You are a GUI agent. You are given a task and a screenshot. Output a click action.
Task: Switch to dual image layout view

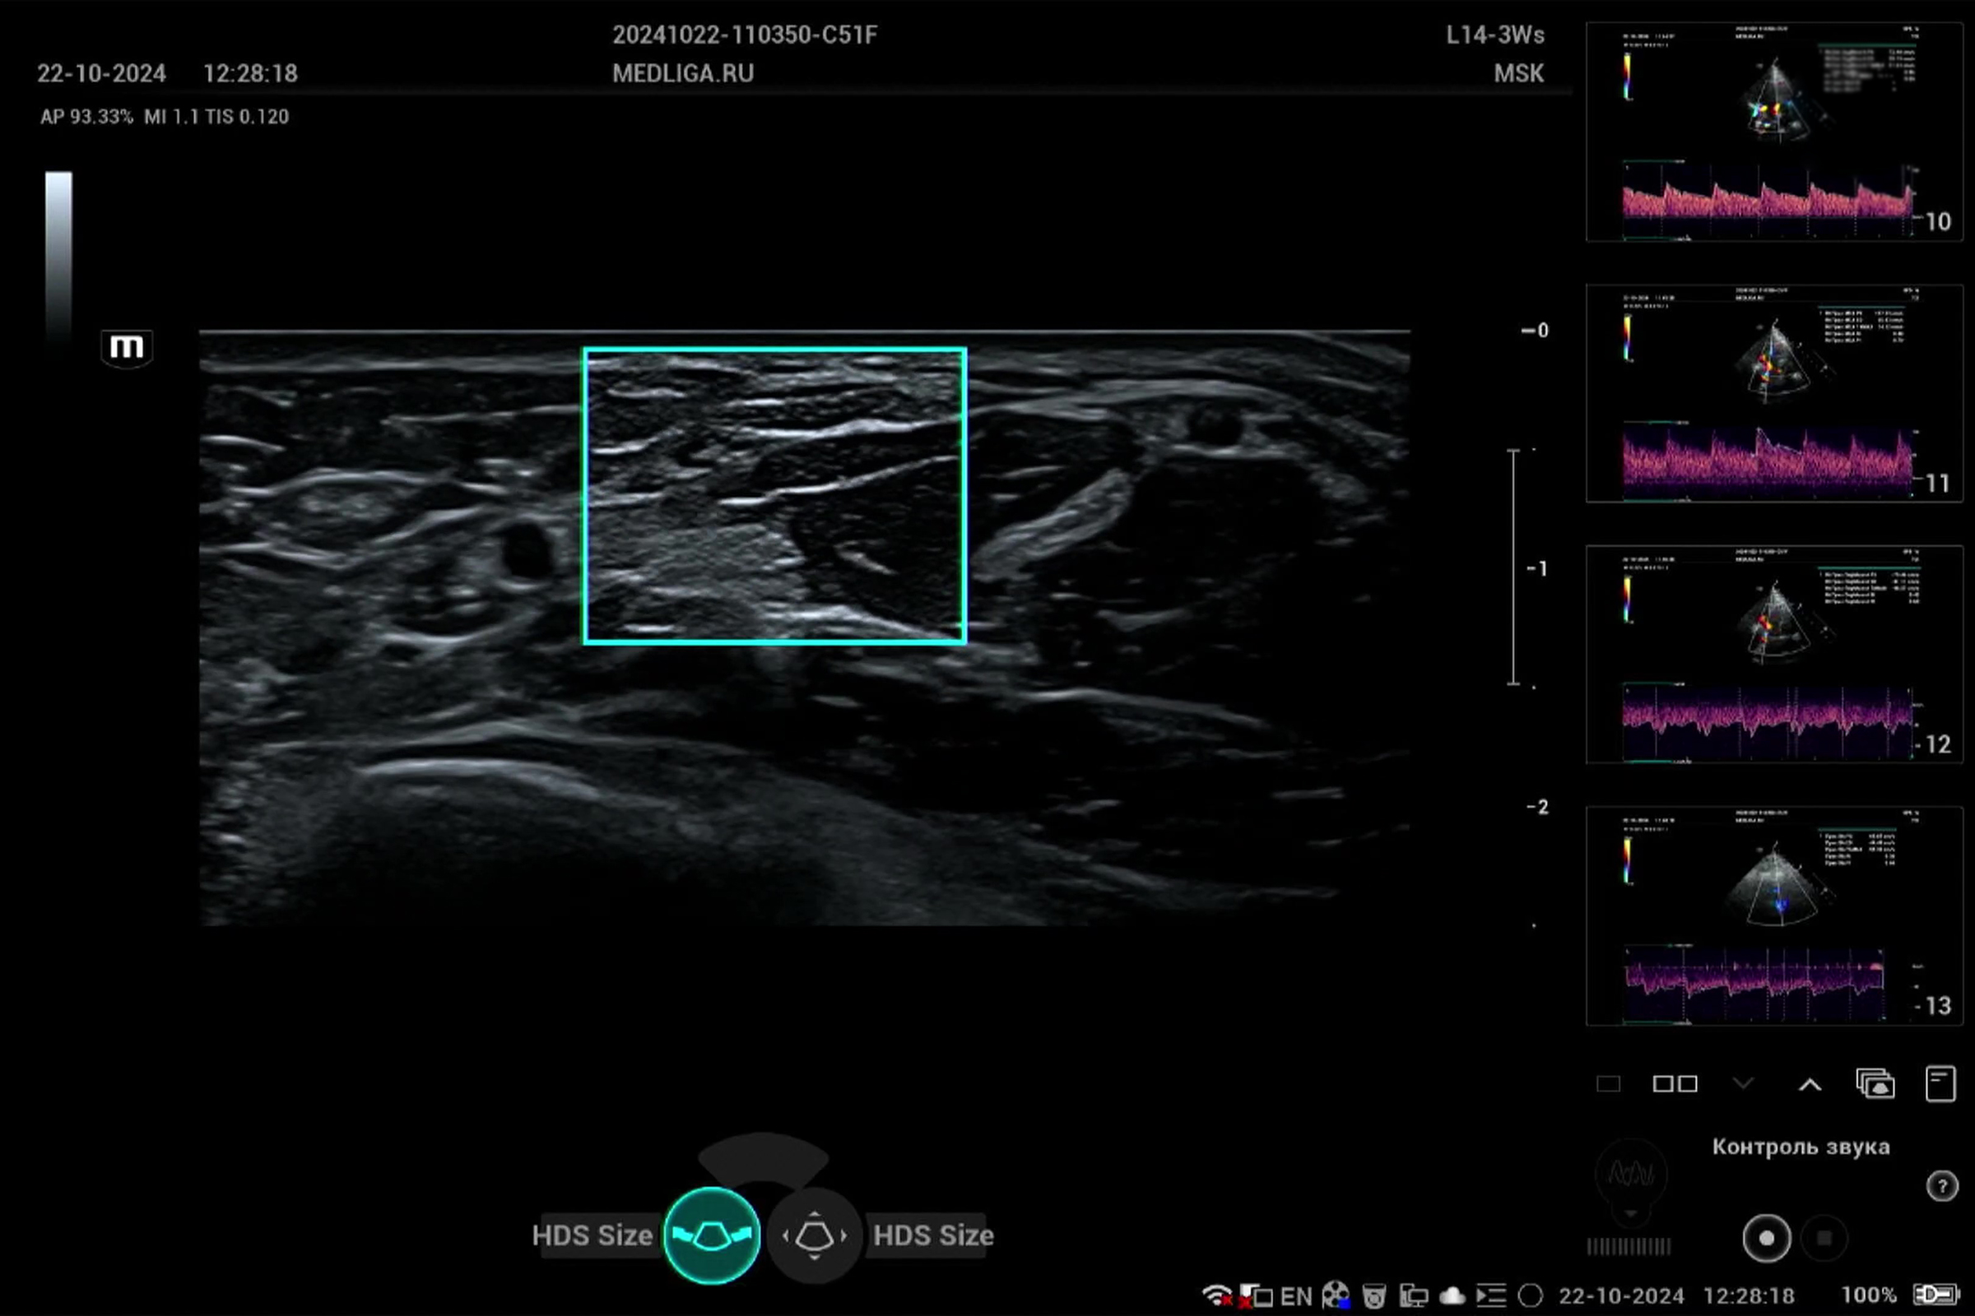point(1675,1083)
